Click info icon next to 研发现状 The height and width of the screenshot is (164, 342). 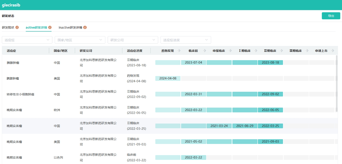pos(17,28)
